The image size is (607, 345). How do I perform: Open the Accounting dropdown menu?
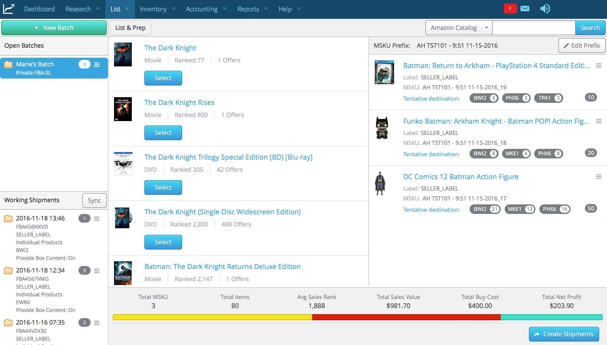tap(206, 9)
